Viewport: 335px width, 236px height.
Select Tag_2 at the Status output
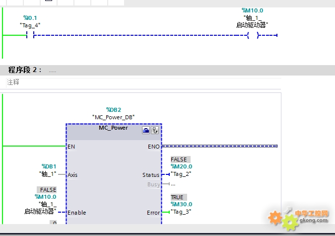181,174
